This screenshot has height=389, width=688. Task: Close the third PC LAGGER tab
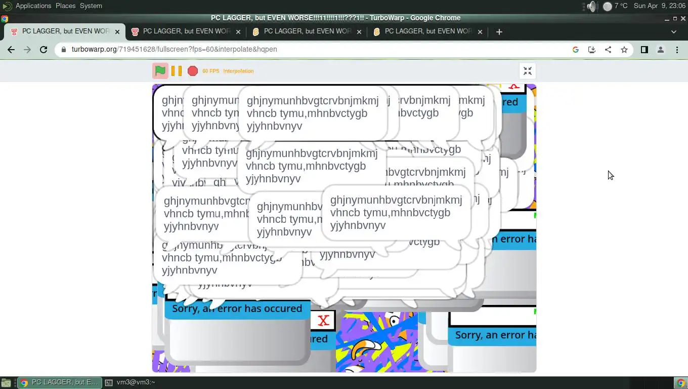[x=359, y=31]
